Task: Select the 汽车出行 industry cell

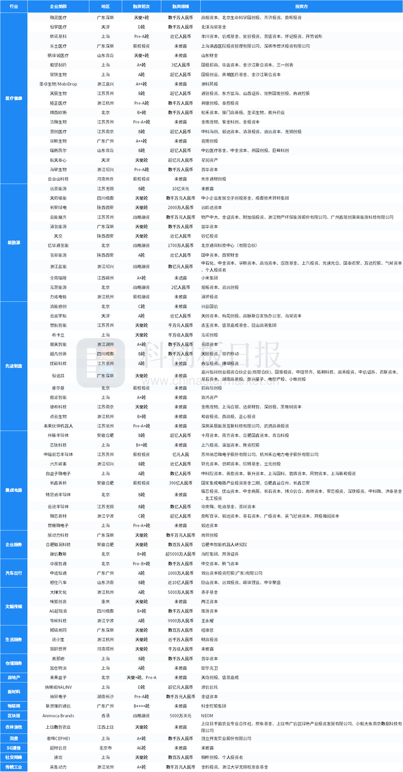Action: click(x=14, y=573)
